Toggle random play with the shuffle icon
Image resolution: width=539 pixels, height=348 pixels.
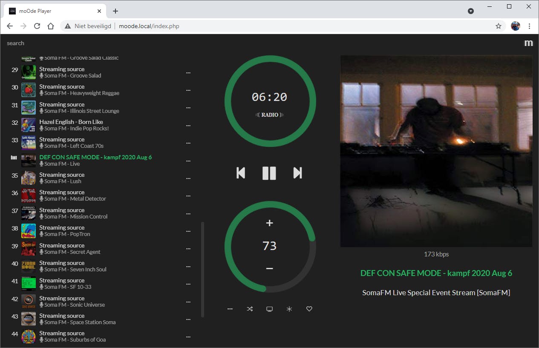(250, 309)
